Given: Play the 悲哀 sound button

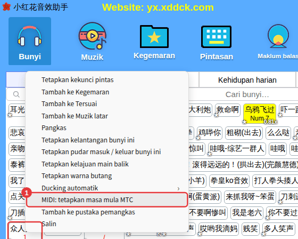Looking at the screenshot, I should point(17,132).
